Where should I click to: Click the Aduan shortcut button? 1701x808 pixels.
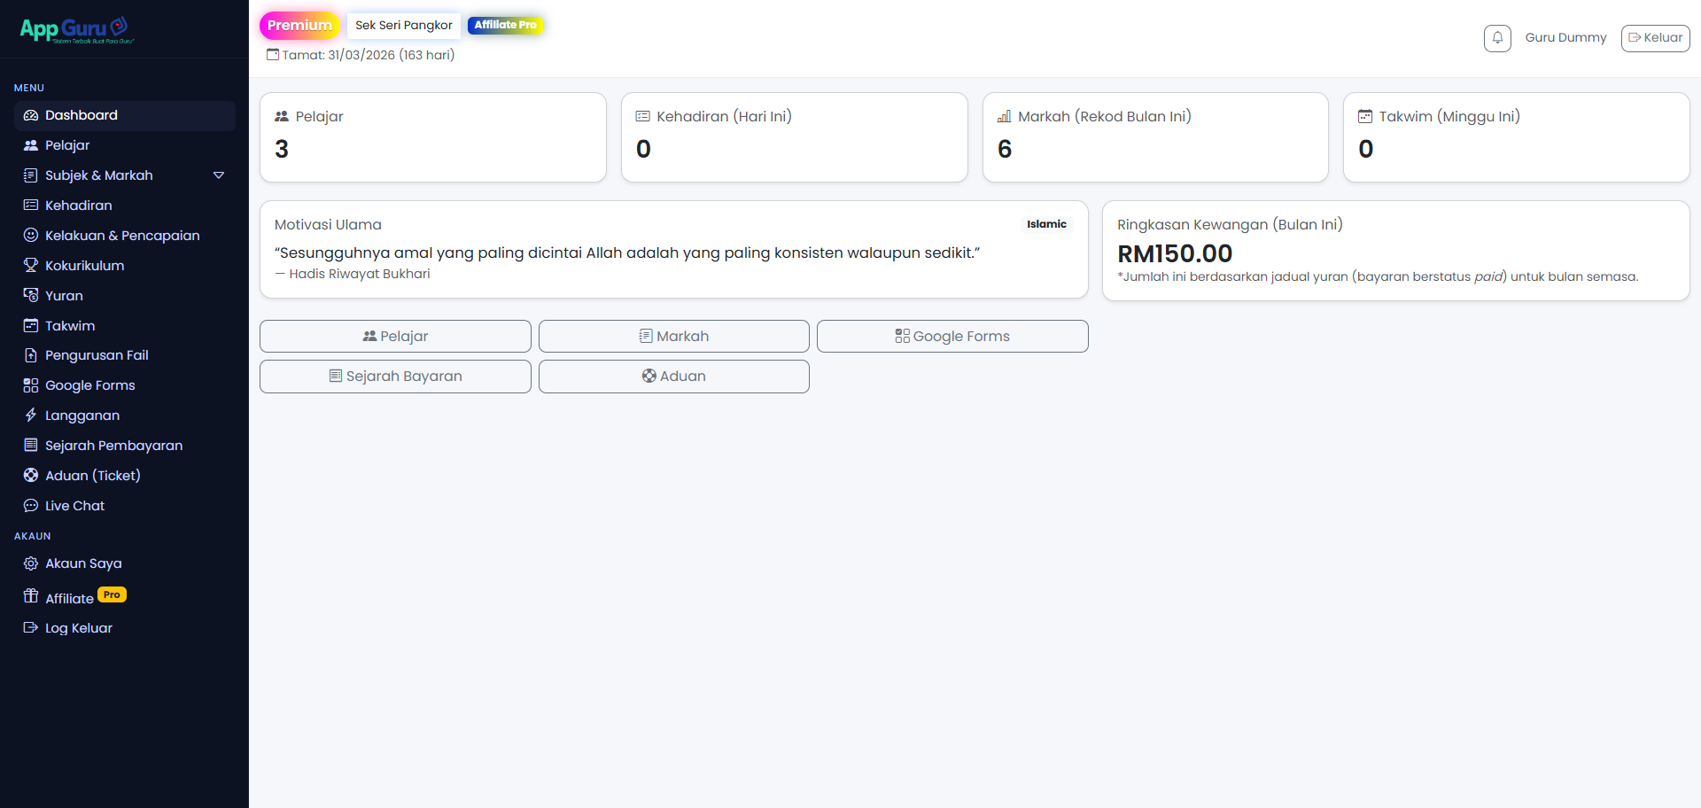tap(673, 377)
